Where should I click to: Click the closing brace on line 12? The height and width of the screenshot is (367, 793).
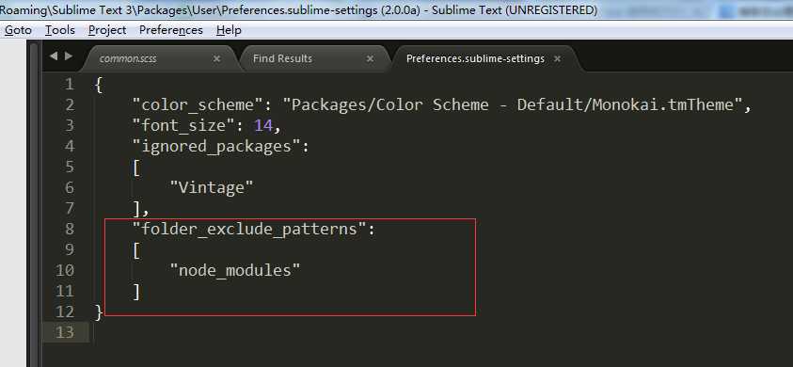[99, 311]
